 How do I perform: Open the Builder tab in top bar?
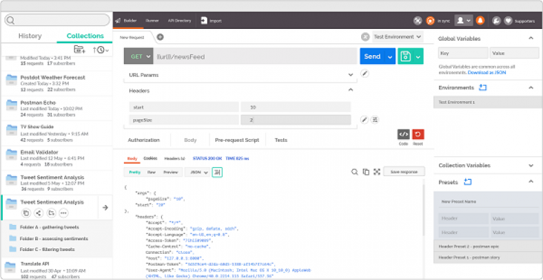coord(127,21)
